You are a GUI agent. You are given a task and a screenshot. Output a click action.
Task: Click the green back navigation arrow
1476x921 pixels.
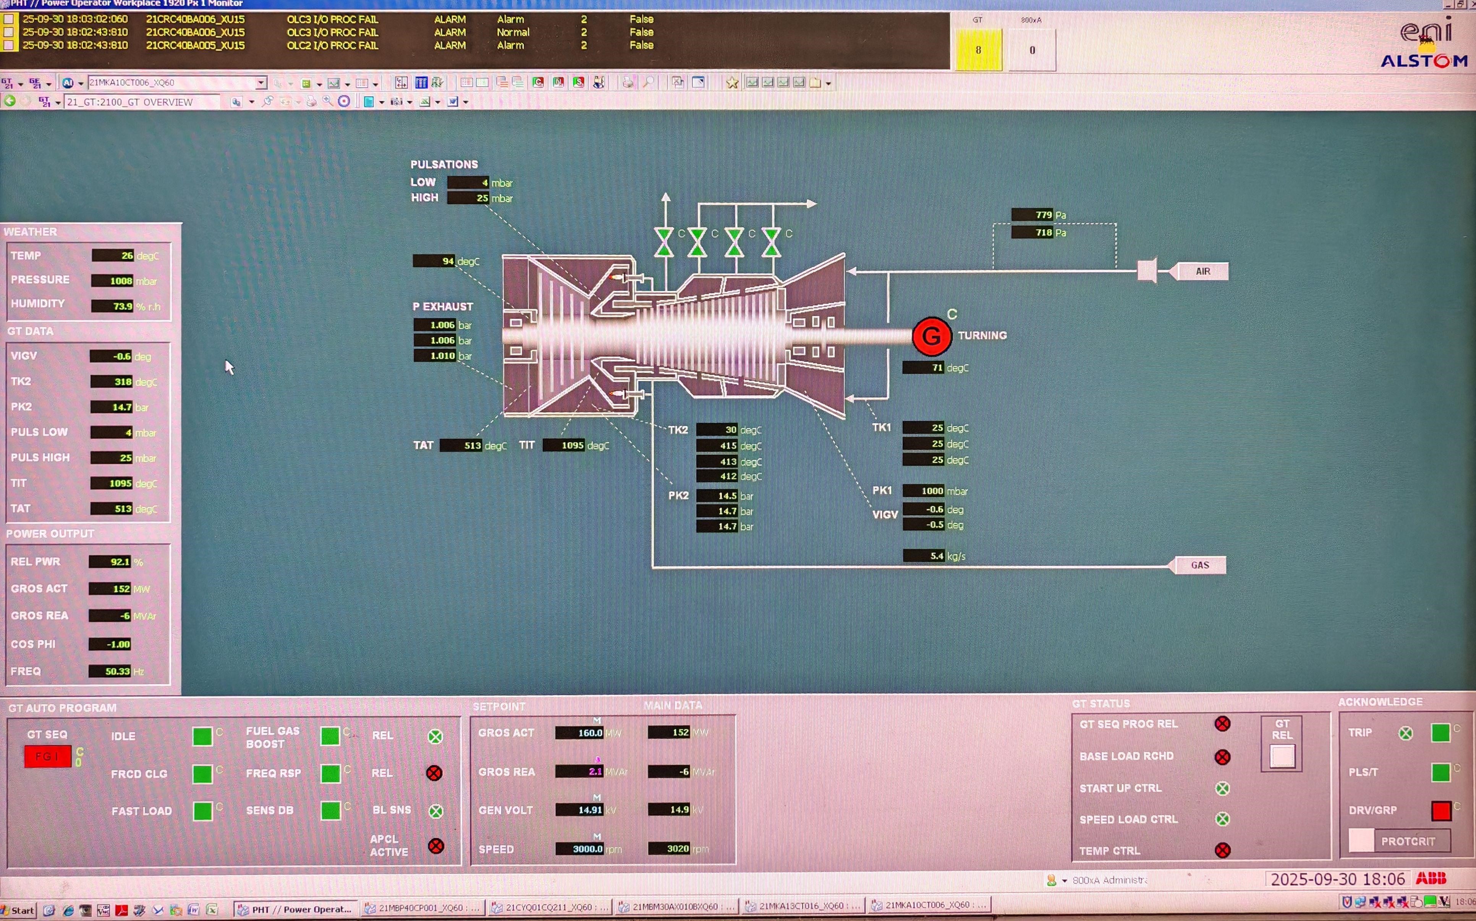(x=9, y=101)
